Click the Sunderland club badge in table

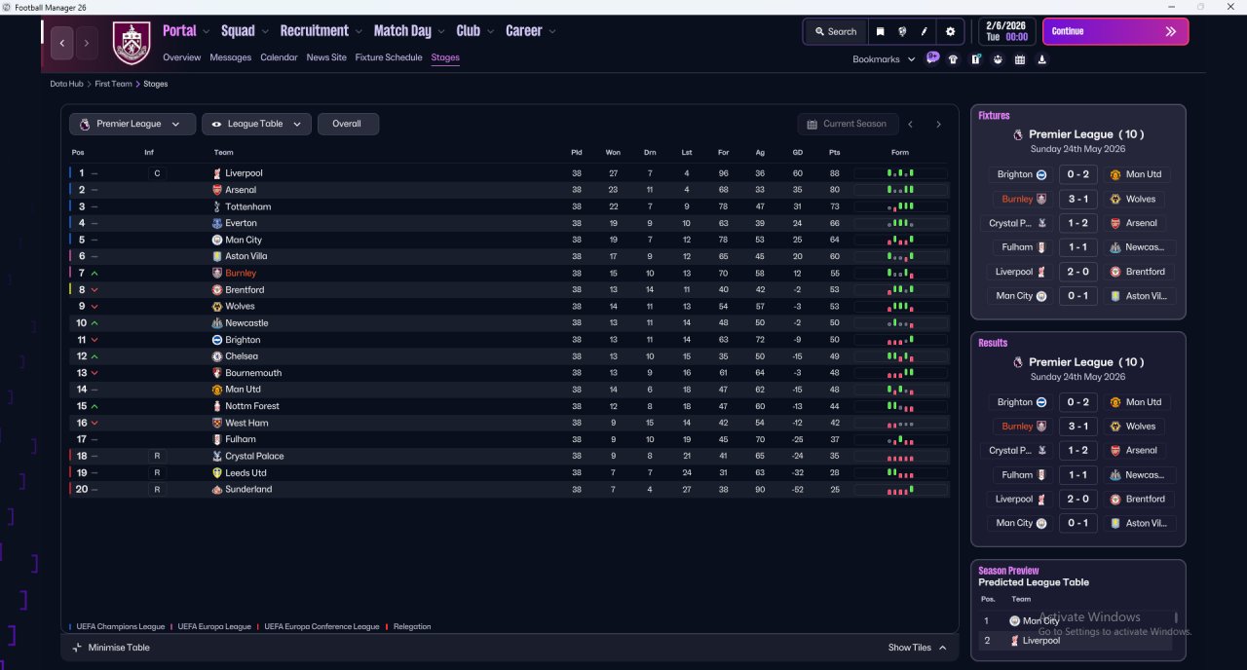(x=217, y=490)
